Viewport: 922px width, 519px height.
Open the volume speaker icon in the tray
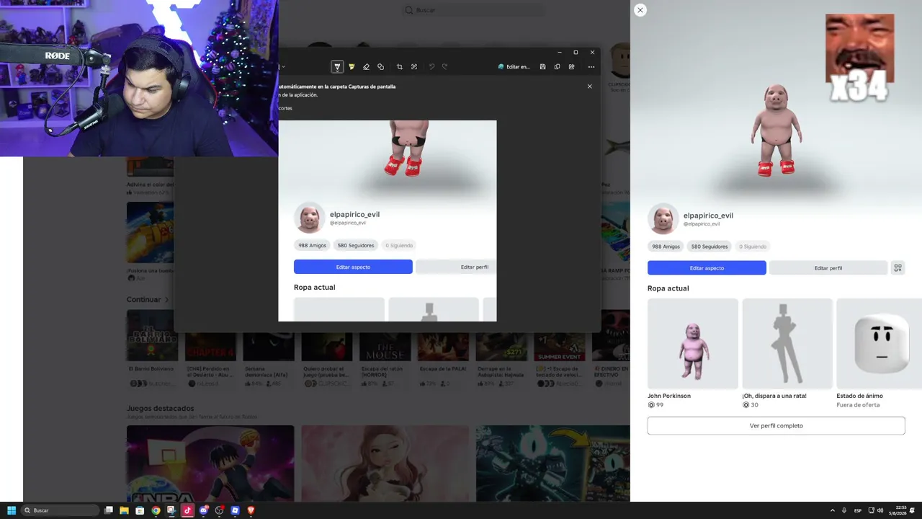880,510
